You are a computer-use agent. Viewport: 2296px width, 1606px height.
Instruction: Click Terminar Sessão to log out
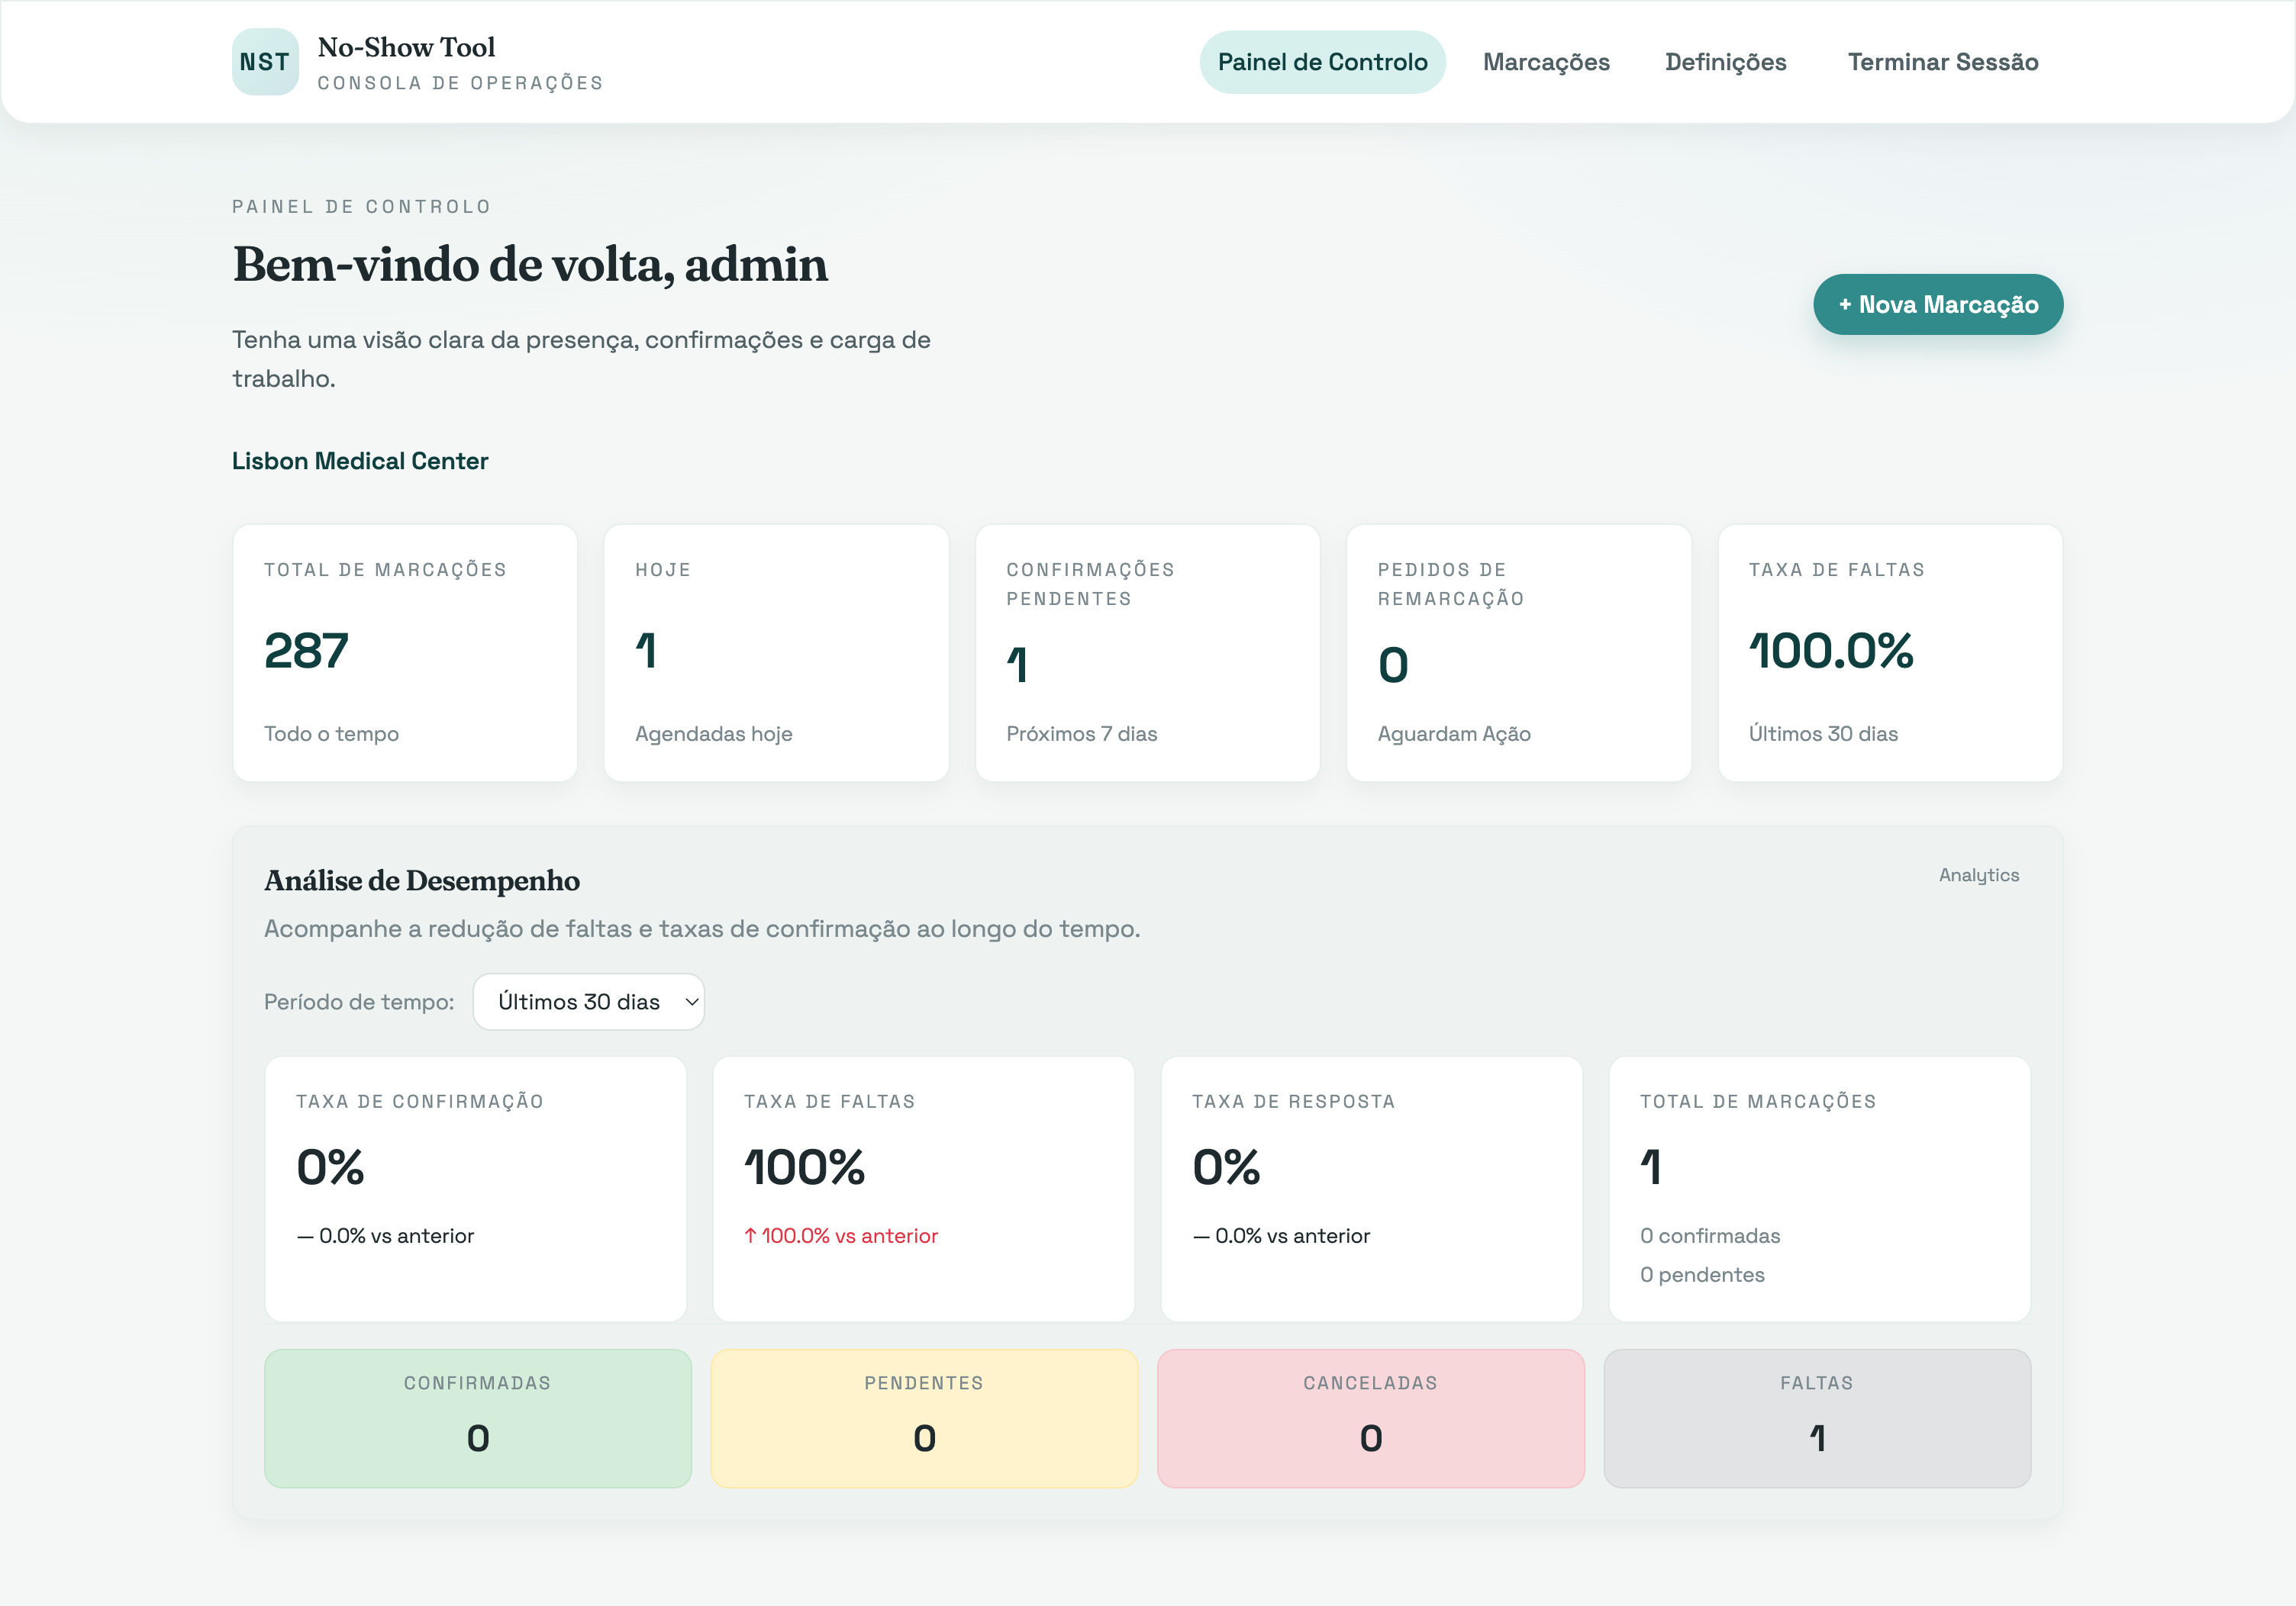pyautogui.click(x=1942, y=62)
